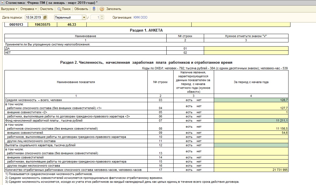Select 'нет' on row 12
Image resolution: width=316 pixels, height=185 pixels.
point(199,145)
